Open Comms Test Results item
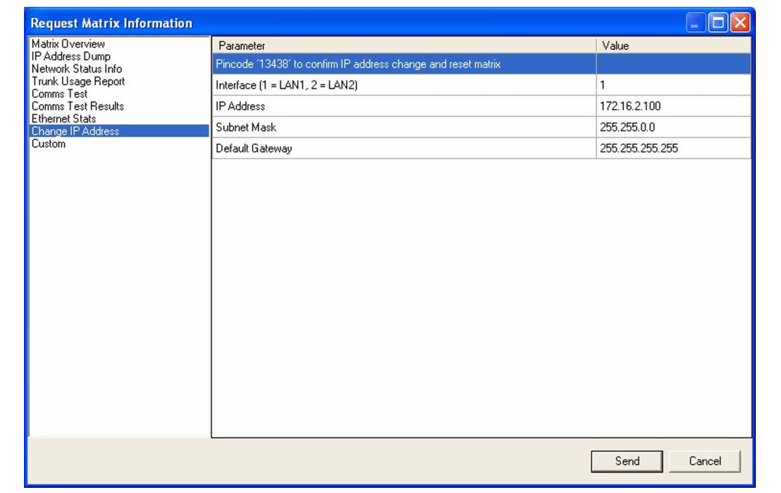The width and height of the screenshot is (781, 493). point(78,107)
